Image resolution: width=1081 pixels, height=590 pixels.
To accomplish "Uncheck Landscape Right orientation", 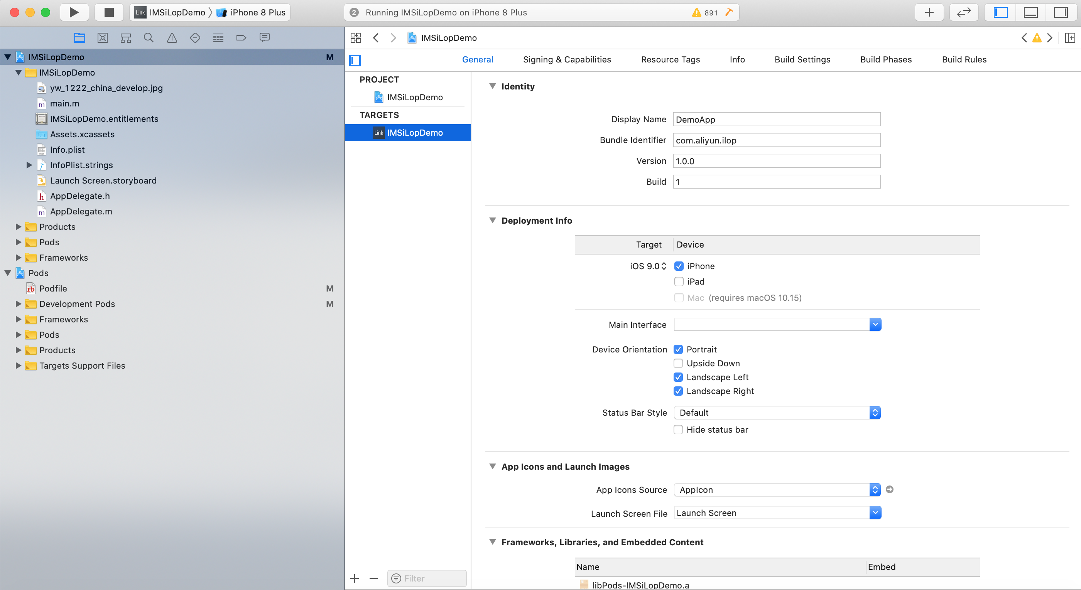I will pos(678,391).
